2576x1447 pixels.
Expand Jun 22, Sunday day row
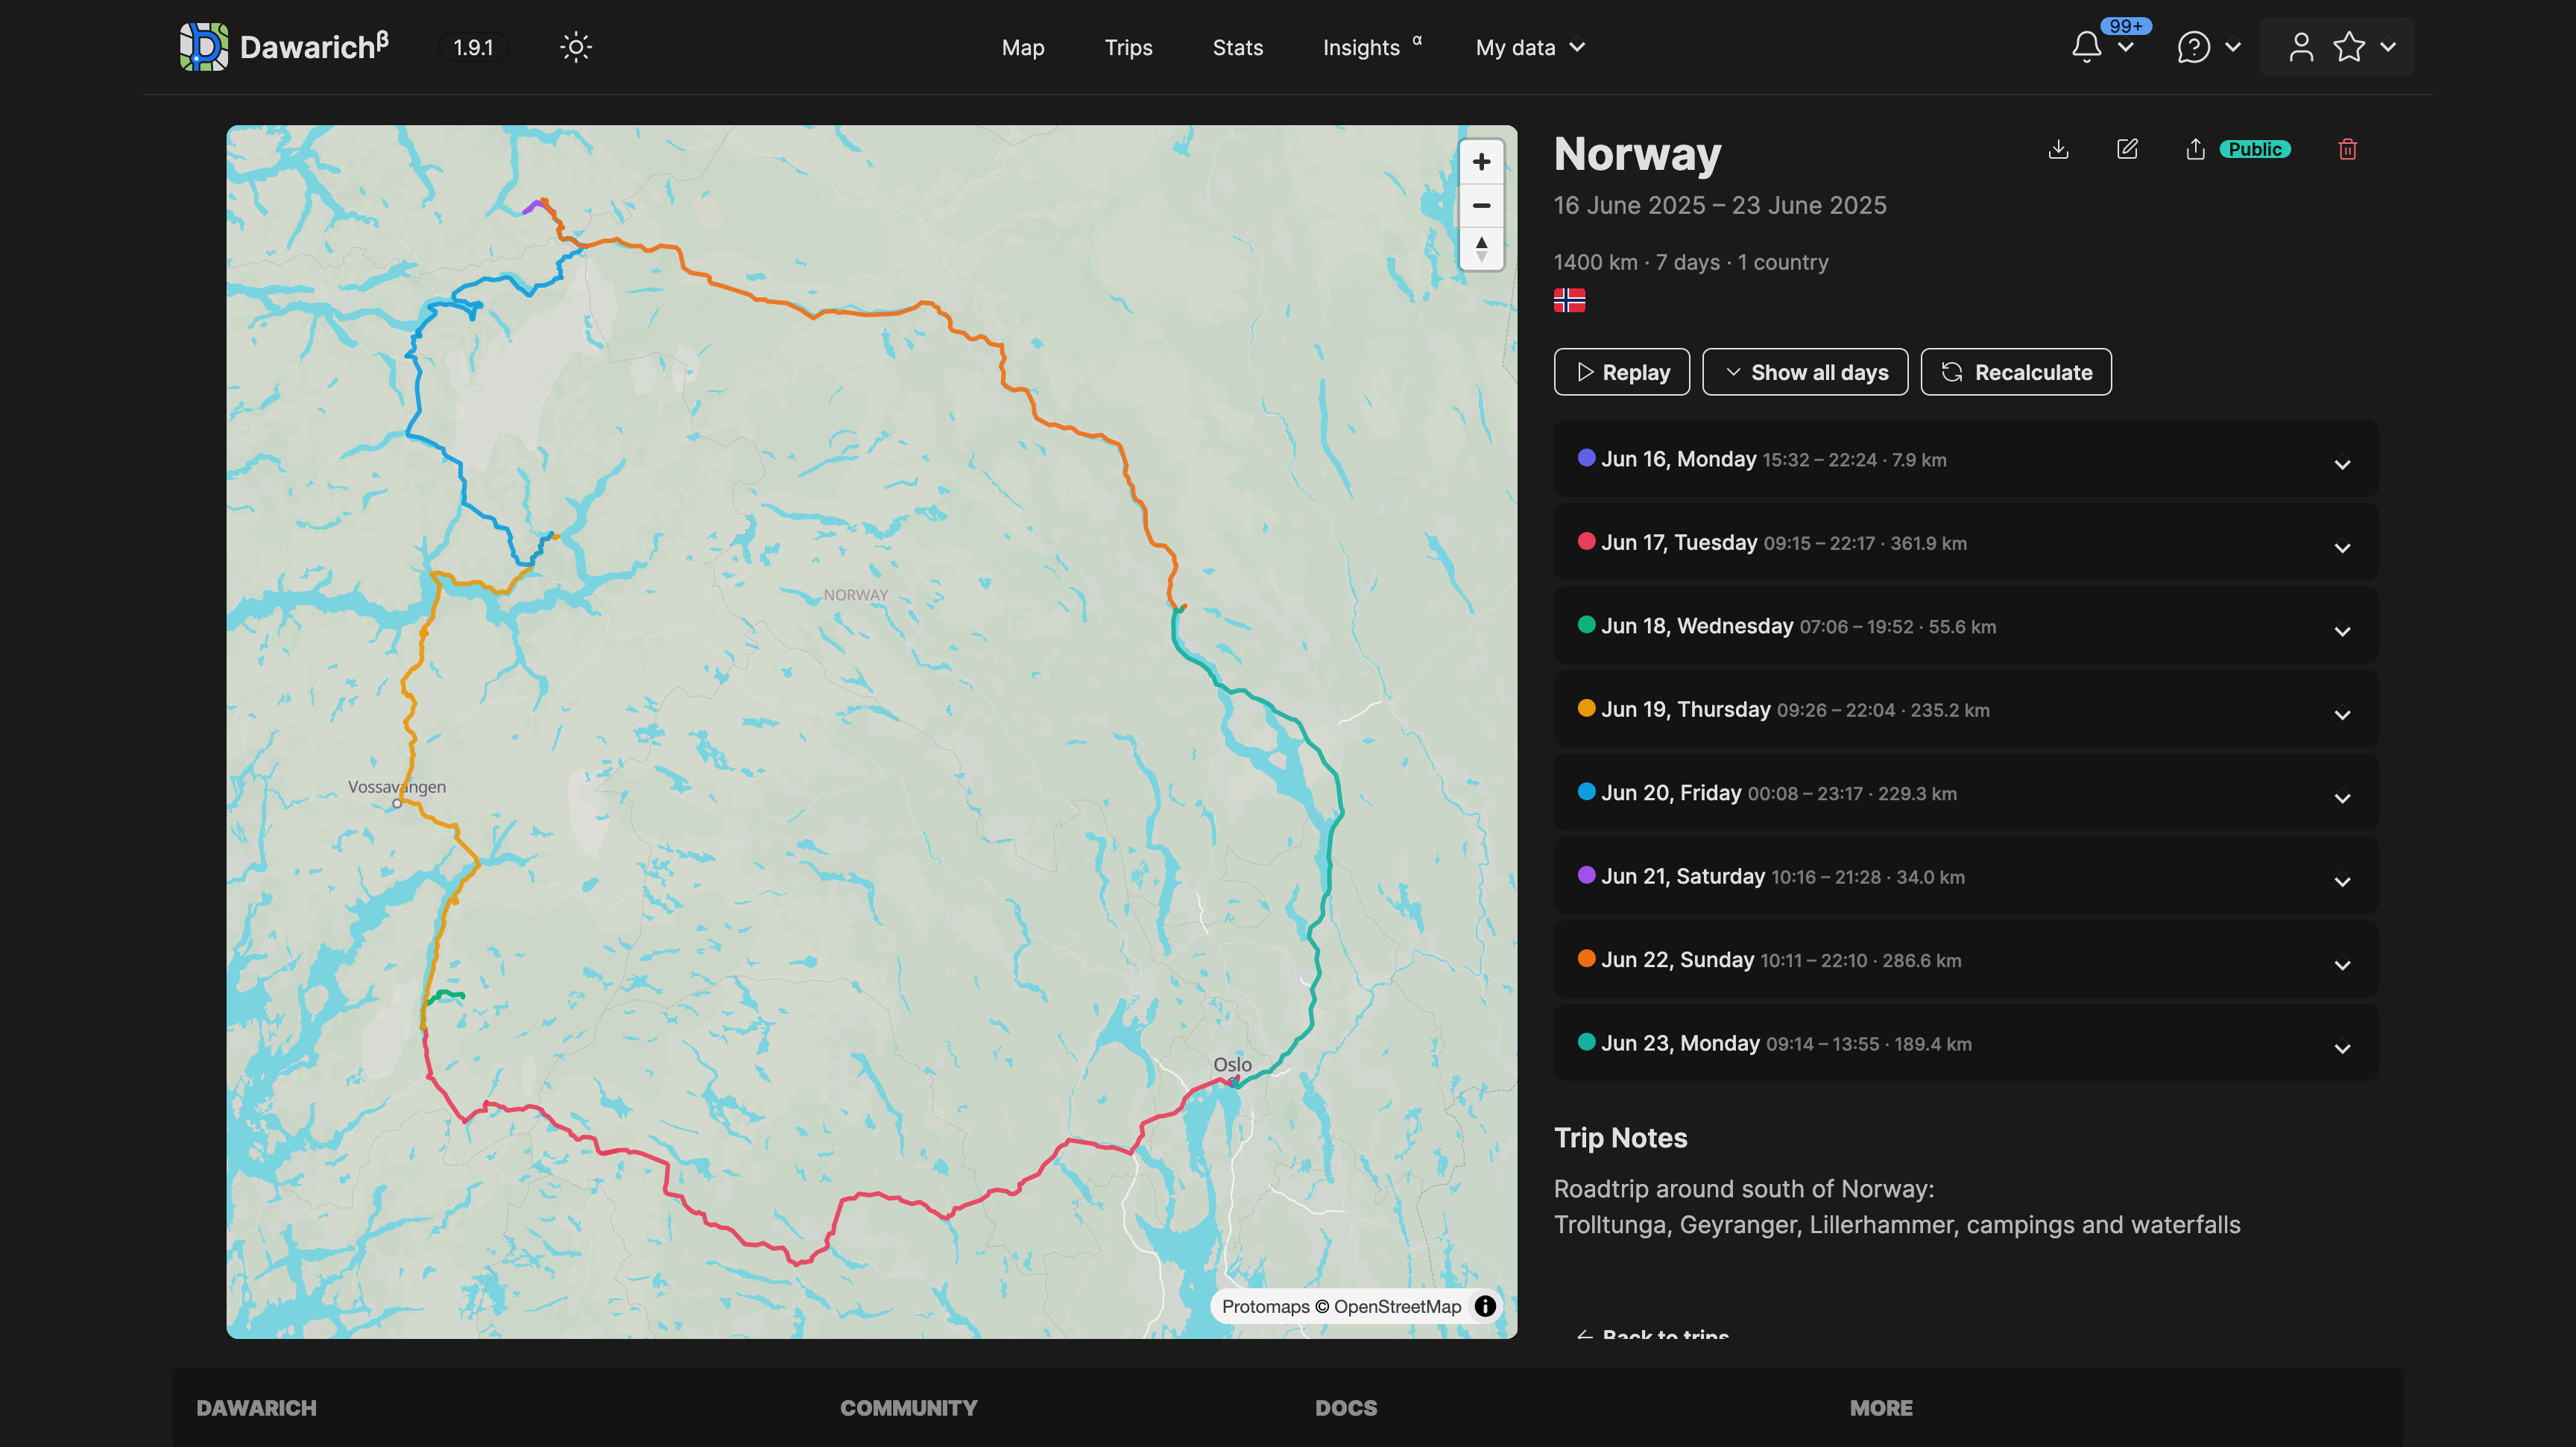coord(1965,960)
